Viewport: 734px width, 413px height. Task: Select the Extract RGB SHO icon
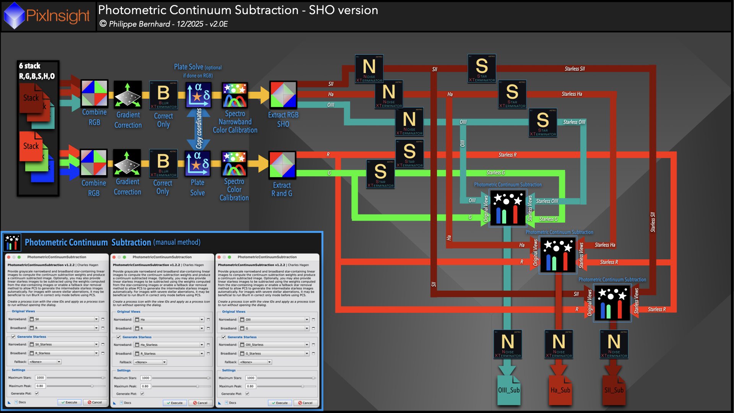[283, 94]
